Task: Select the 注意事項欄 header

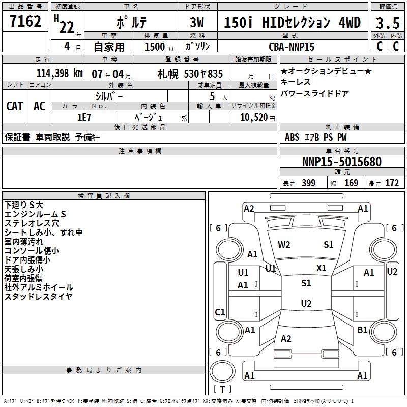Action: (x=139, y=151)
